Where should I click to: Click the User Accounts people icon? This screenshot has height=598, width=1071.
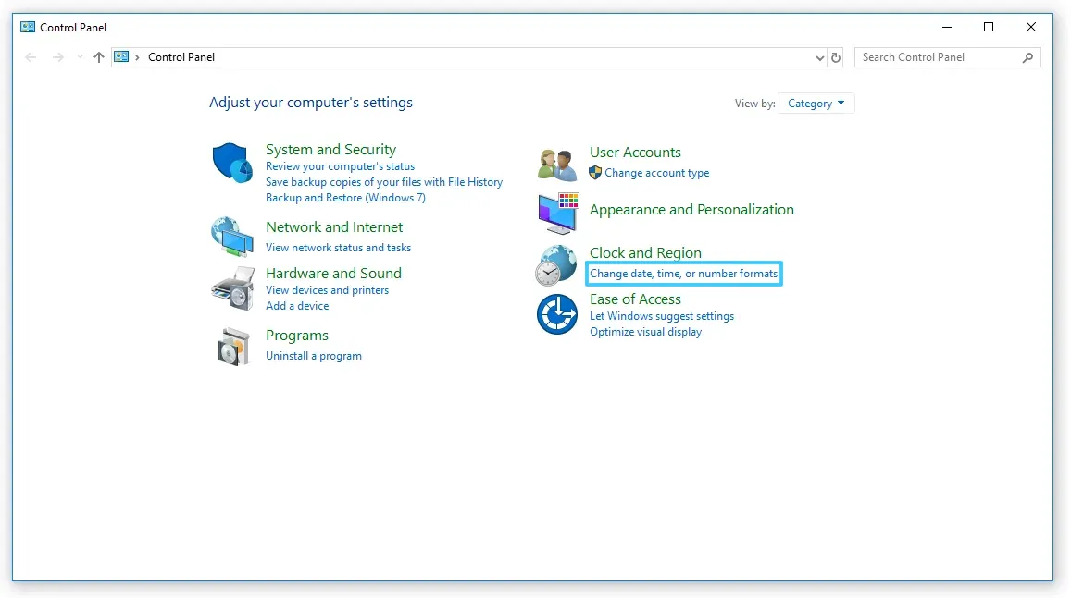556,165
